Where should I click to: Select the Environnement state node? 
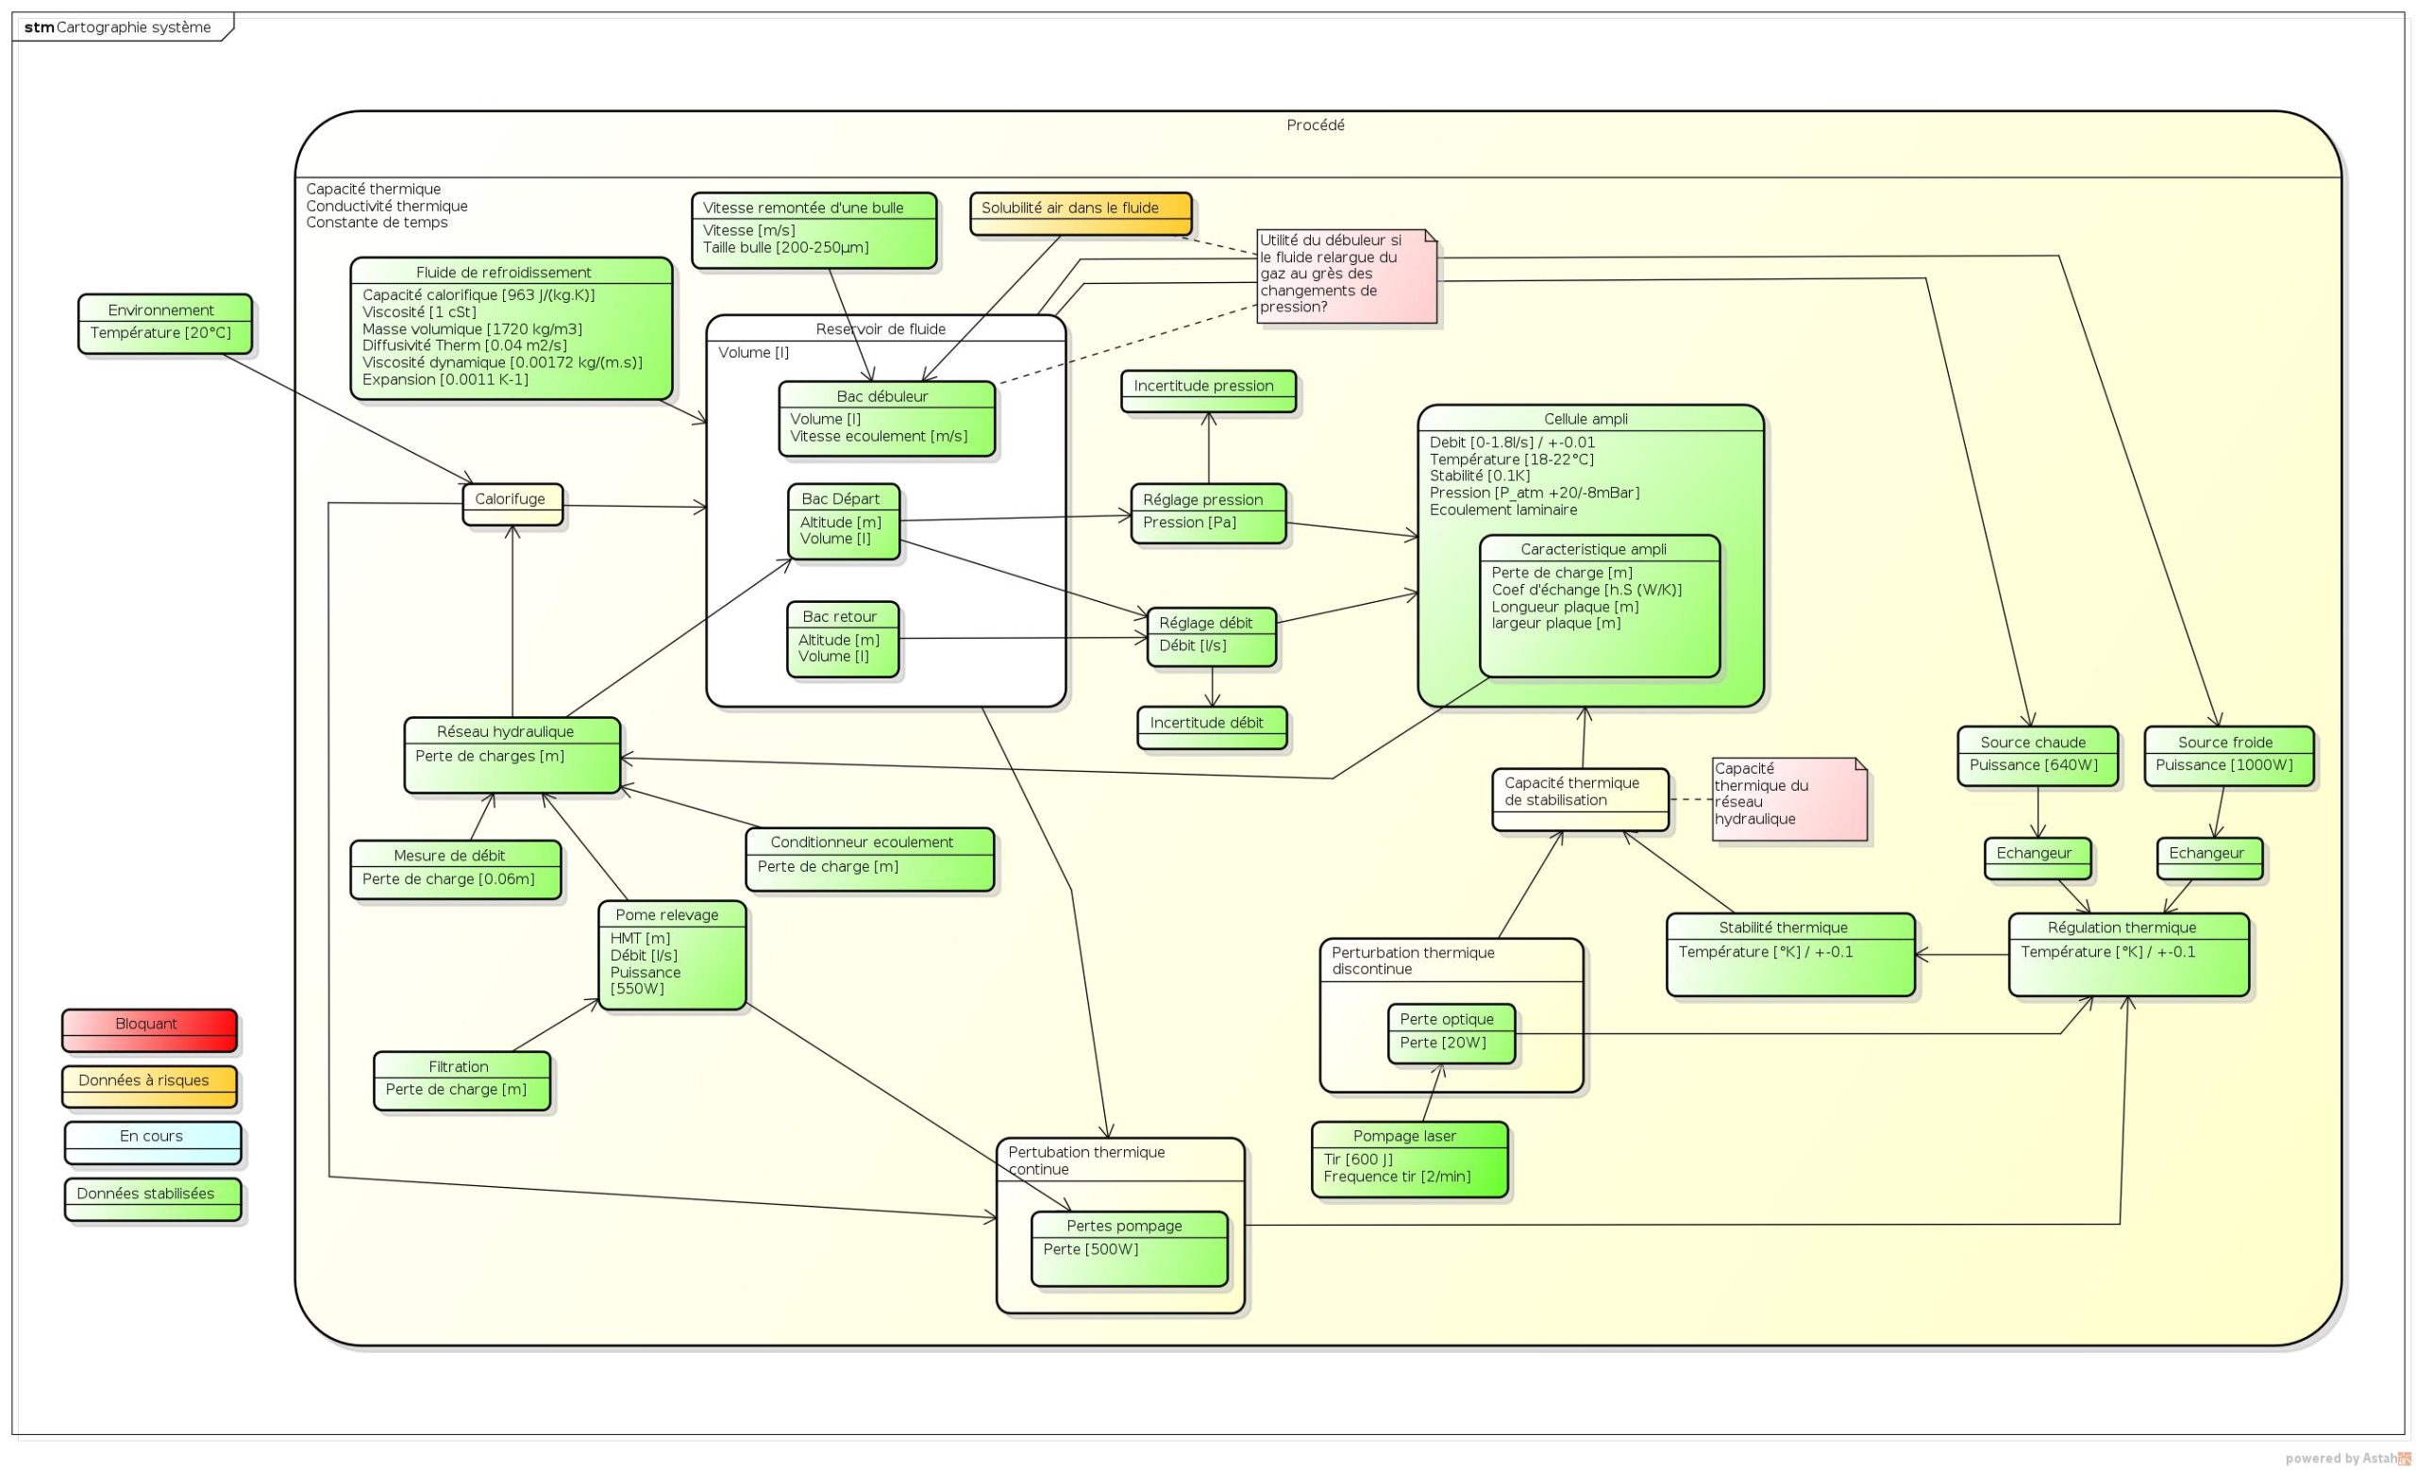pyautogui.click(x=165, y=324)
